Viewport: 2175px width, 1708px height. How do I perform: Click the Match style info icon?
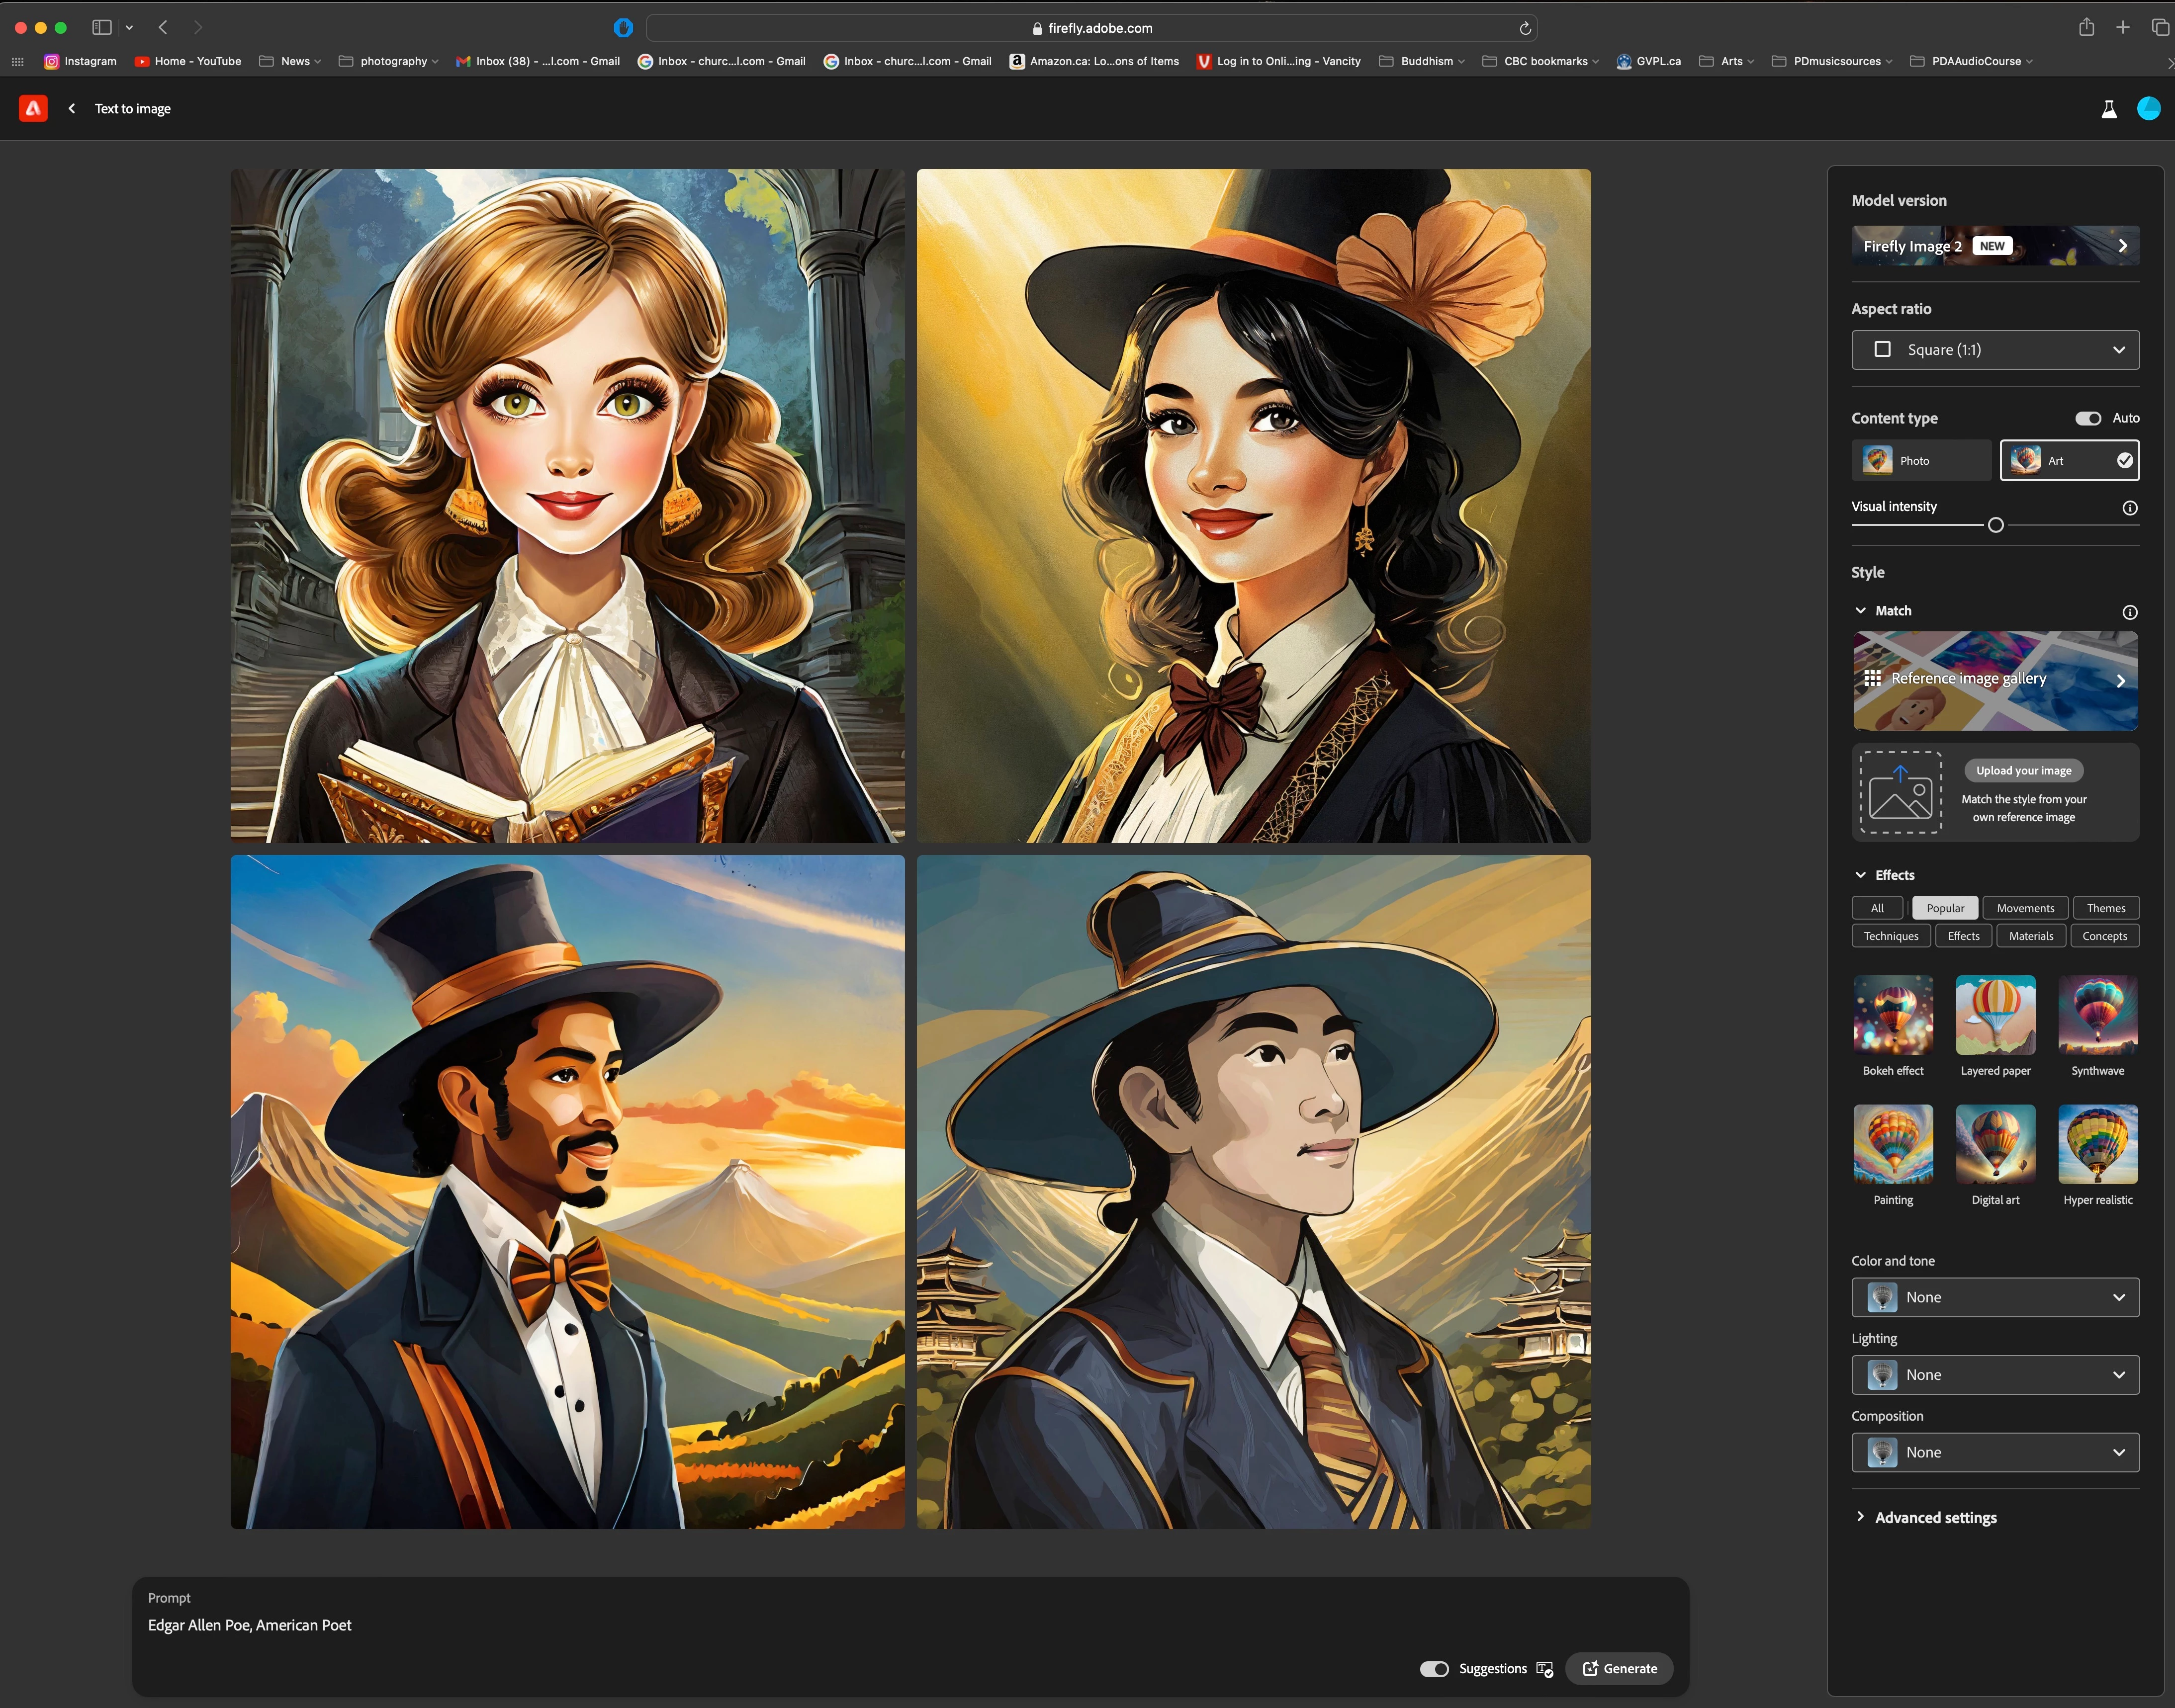click(2129, 612)
